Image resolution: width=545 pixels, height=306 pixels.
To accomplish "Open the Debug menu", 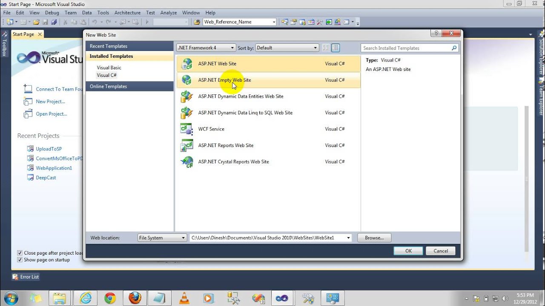I will 52,13.
